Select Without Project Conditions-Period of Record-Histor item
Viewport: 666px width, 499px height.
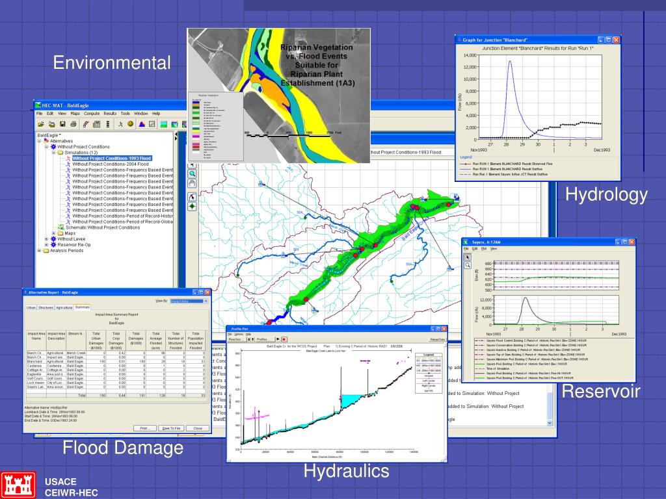pos(122,216)
